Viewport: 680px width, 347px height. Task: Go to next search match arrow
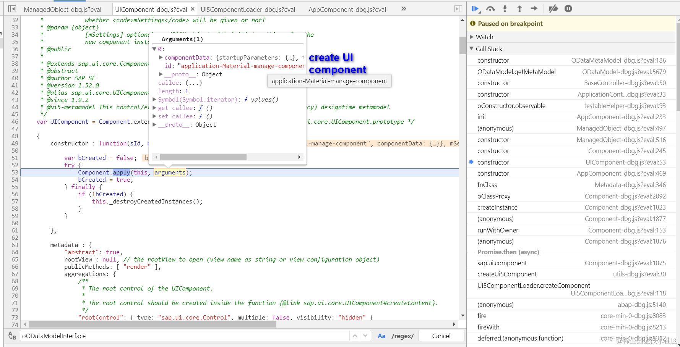click(x=365, y=336)
